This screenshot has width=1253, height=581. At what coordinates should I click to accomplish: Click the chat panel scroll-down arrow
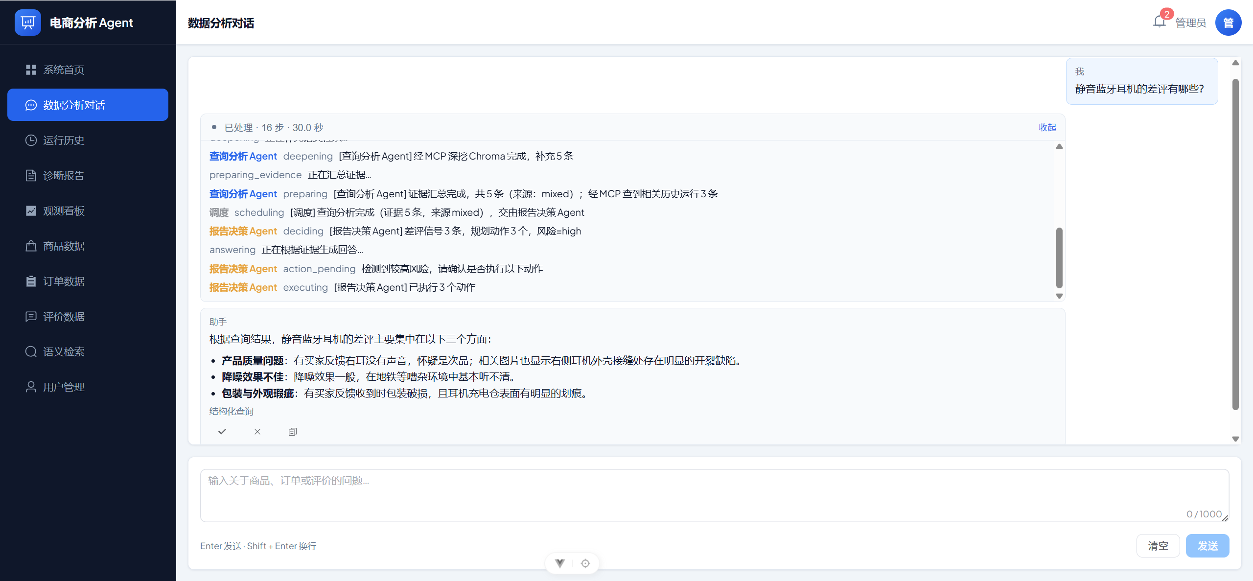(x=1235, y=439)
